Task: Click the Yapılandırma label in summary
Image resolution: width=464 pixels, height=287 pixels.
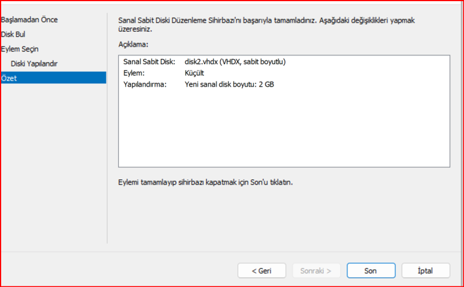Action: pos(144,84)
